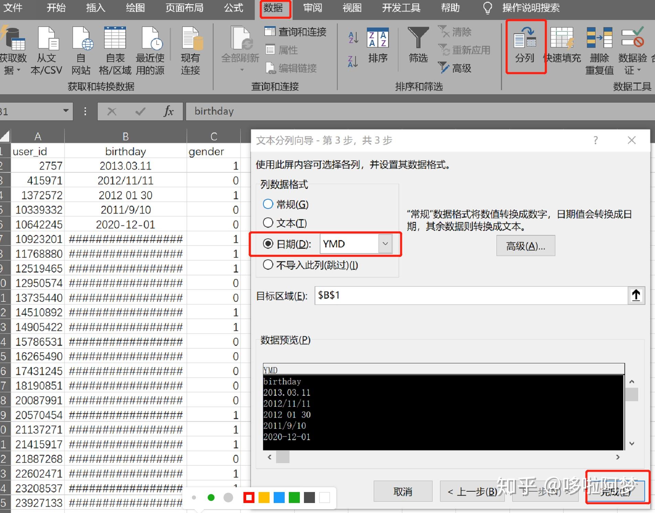Viewport: 655px width, 513px height.
Task: Click Reapply filter in ribbon
Action: 464,50
